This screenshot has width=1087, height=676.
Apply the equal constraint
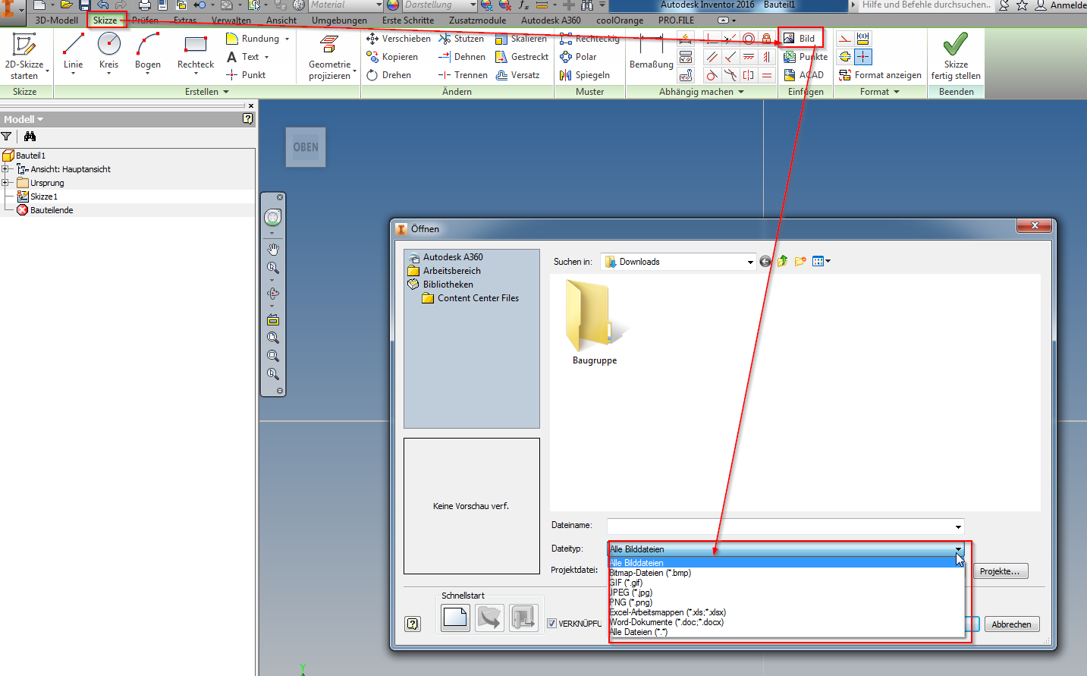point(767,75)
